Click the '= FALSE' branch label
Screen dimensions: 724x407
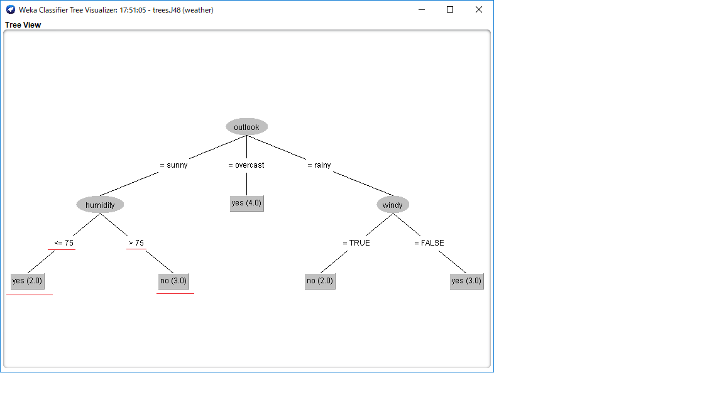coord(429,243)
